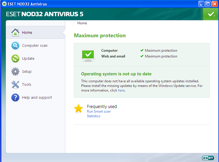
Task: Click the green checkmark status icon in header
Action: pyautogui.click(x=210, y=14)
